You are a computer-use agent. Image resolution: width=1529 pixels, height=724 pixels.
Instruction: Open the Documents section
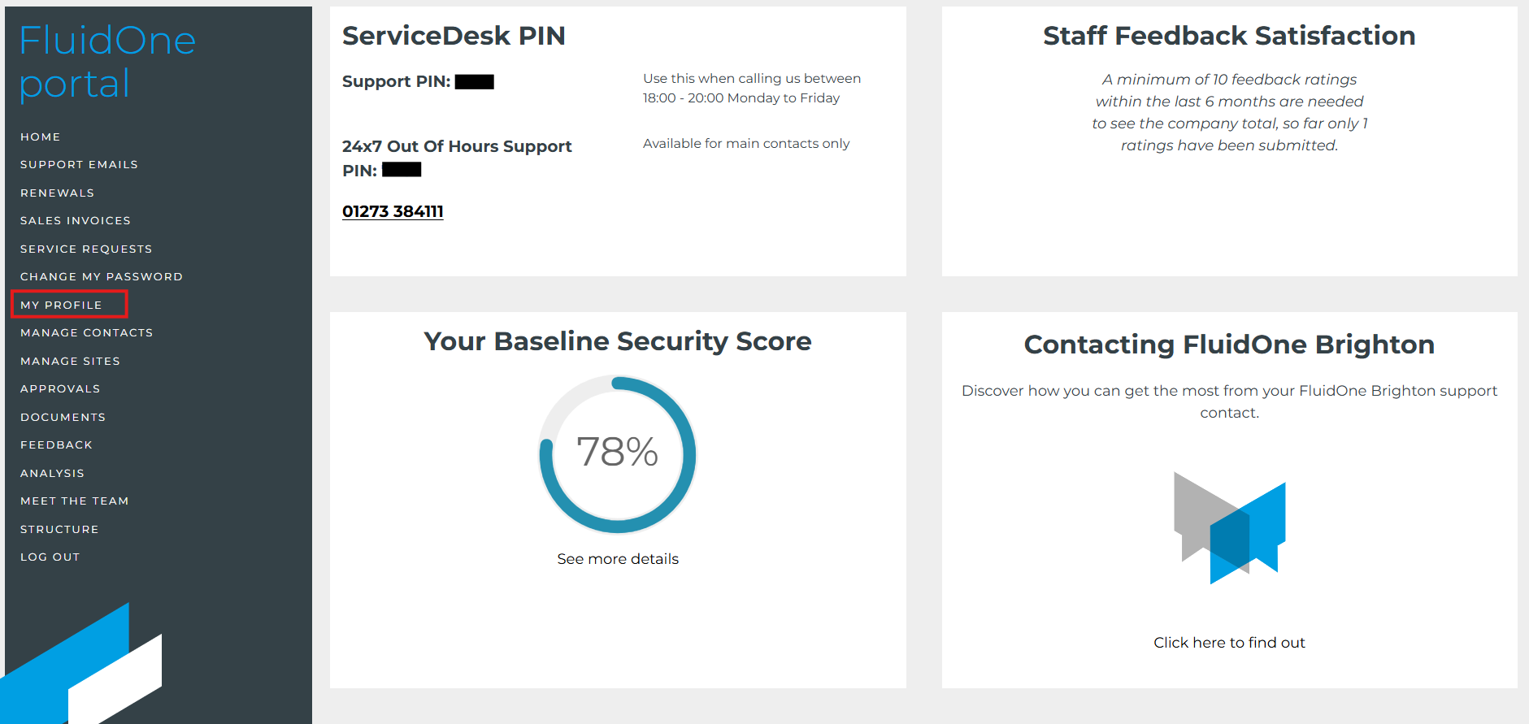click(63, 417)
